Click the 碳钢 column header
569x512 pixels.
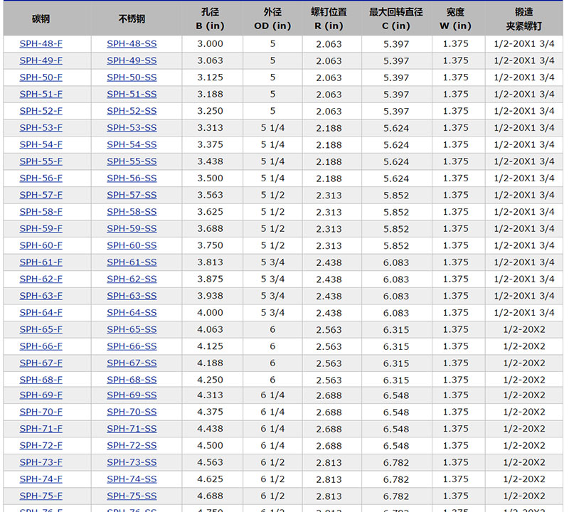41,19
